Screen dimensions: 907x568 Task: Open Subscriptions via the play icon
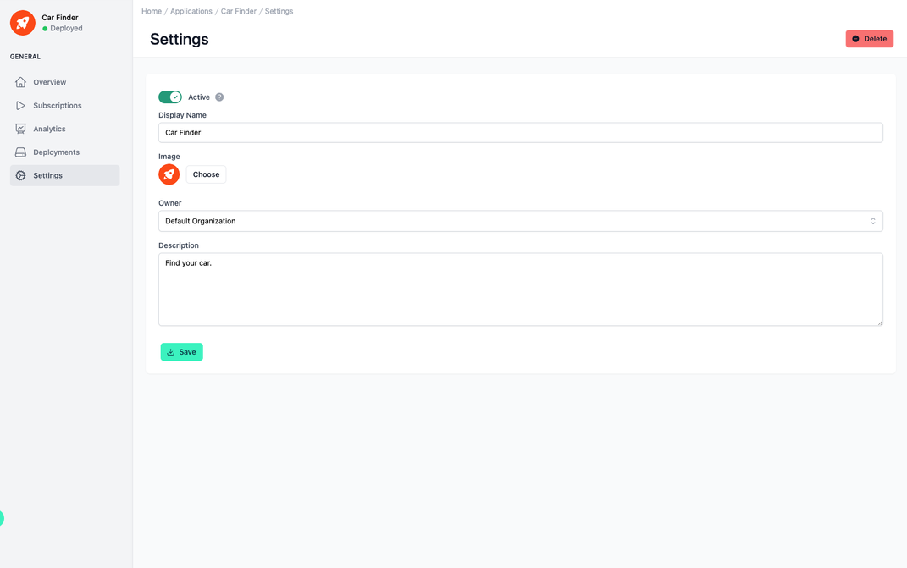[x=20, y=105]
